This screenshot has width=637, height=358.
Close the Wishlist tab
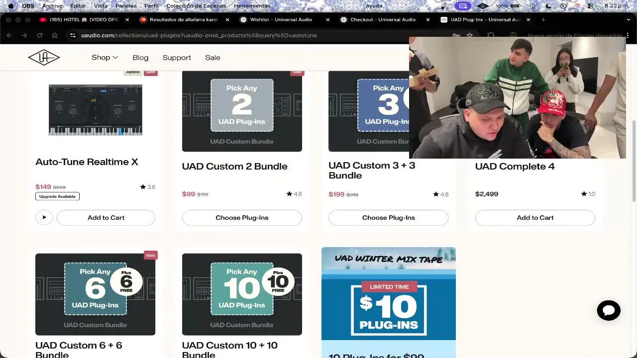327,19
